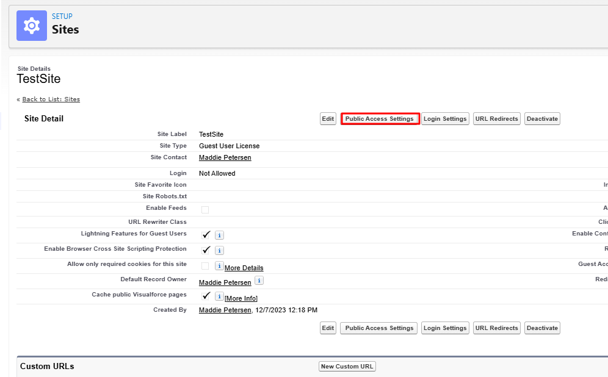
Task: Follow the [More Info] link
Action: coord(241,298)
